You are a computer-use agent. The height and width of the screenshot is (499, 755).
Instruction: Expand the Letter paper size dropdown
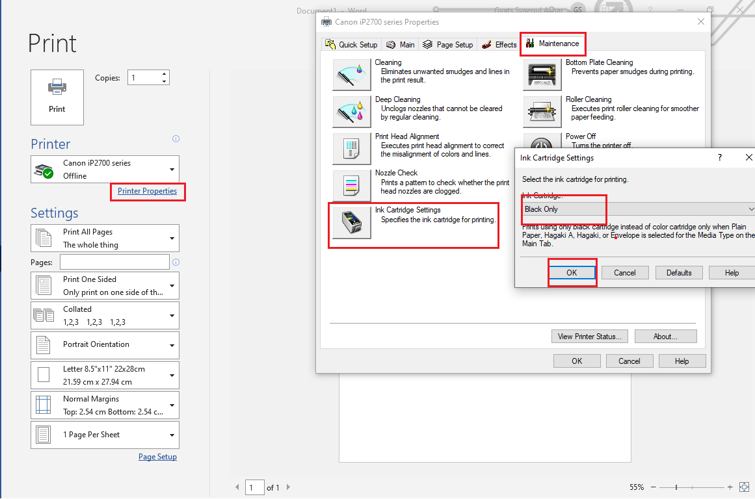tap(105, 376)
